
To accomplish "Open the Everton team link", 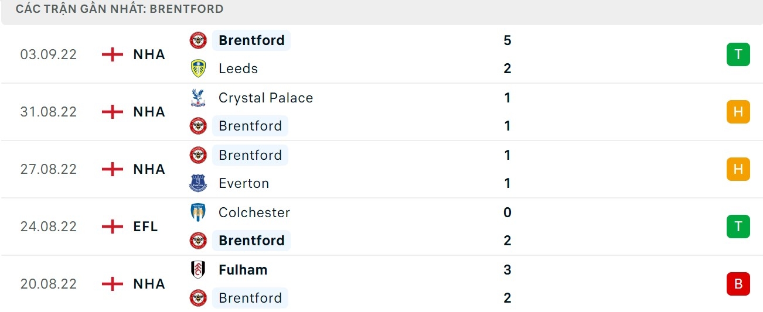I will point(244,183).
